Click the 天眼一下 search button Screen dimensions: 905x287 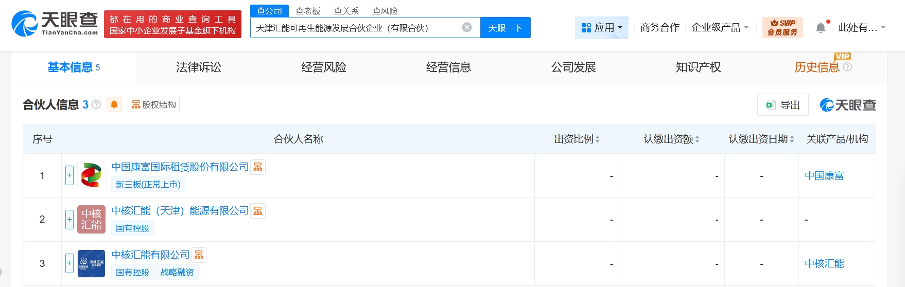(x=505, y=28)
